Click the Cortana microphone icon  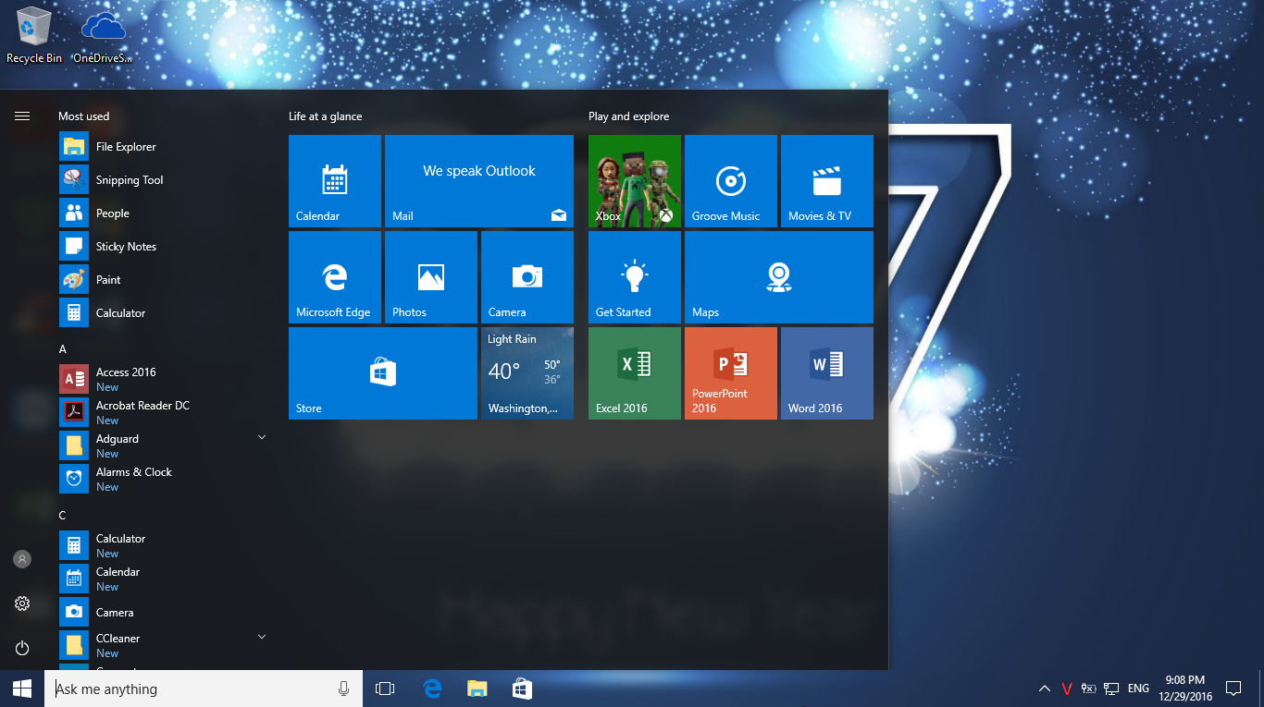point(344,689)
